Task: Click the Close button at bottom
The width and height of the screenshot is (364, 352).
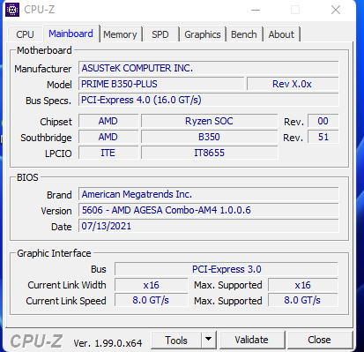Action: point(319,340)
